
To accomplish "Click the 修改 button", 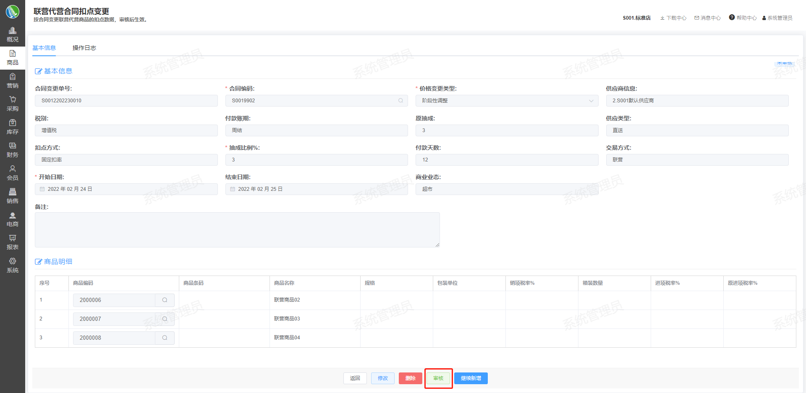I will 383,378.
